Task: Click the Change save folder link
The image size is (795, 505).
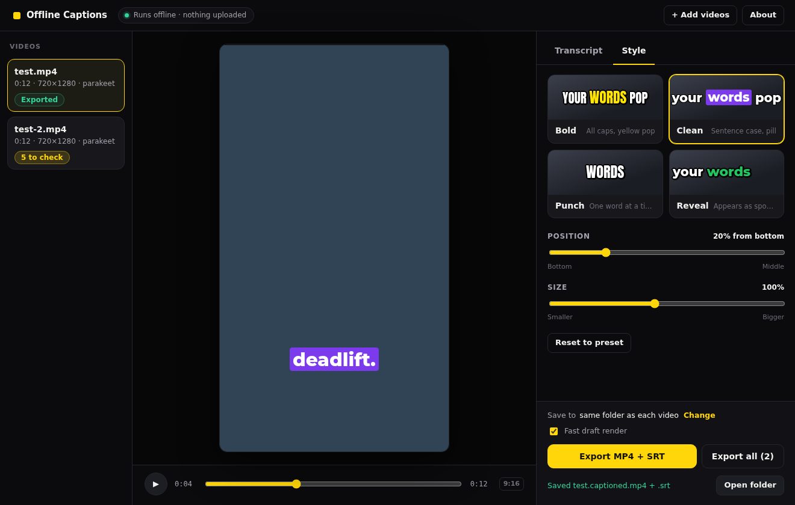Action: [699, 415]
